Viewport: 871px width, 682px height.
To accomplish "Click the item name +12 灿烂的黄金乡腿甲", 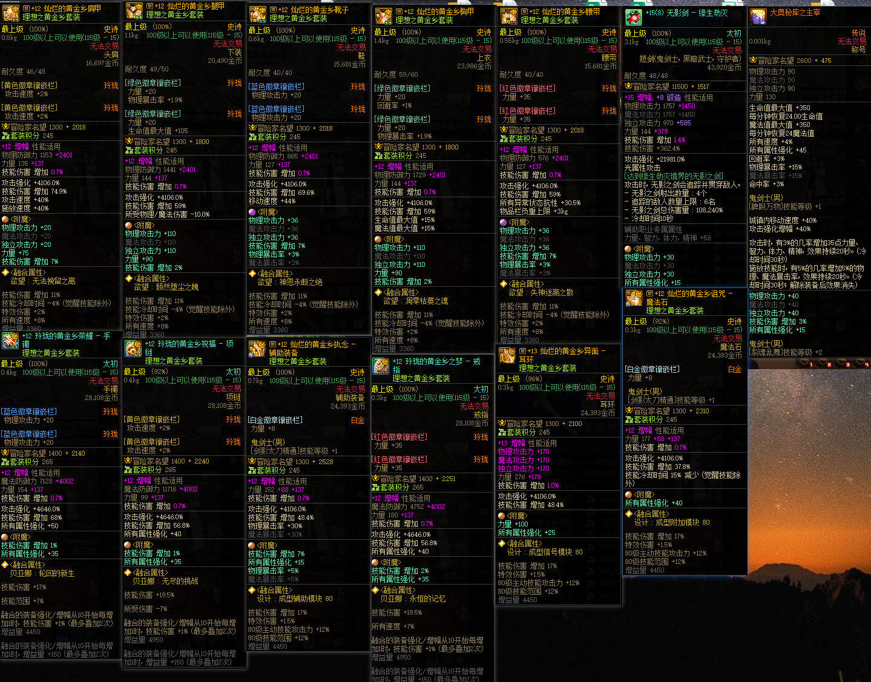I will tap(190, 6).
